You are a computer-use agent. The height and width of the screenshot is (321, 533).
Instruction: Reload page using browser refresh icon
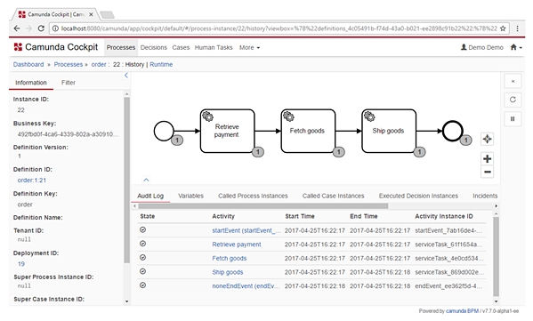tap(41, 28)
